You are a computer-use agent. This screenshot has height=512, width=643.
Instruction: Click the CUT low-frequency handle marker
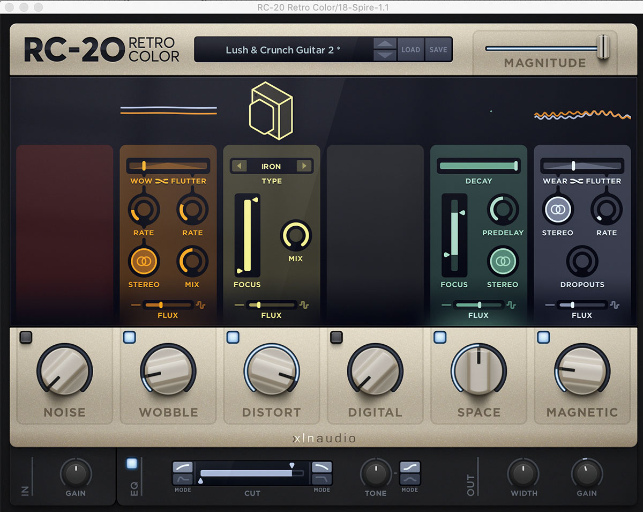tap(200, 481)
